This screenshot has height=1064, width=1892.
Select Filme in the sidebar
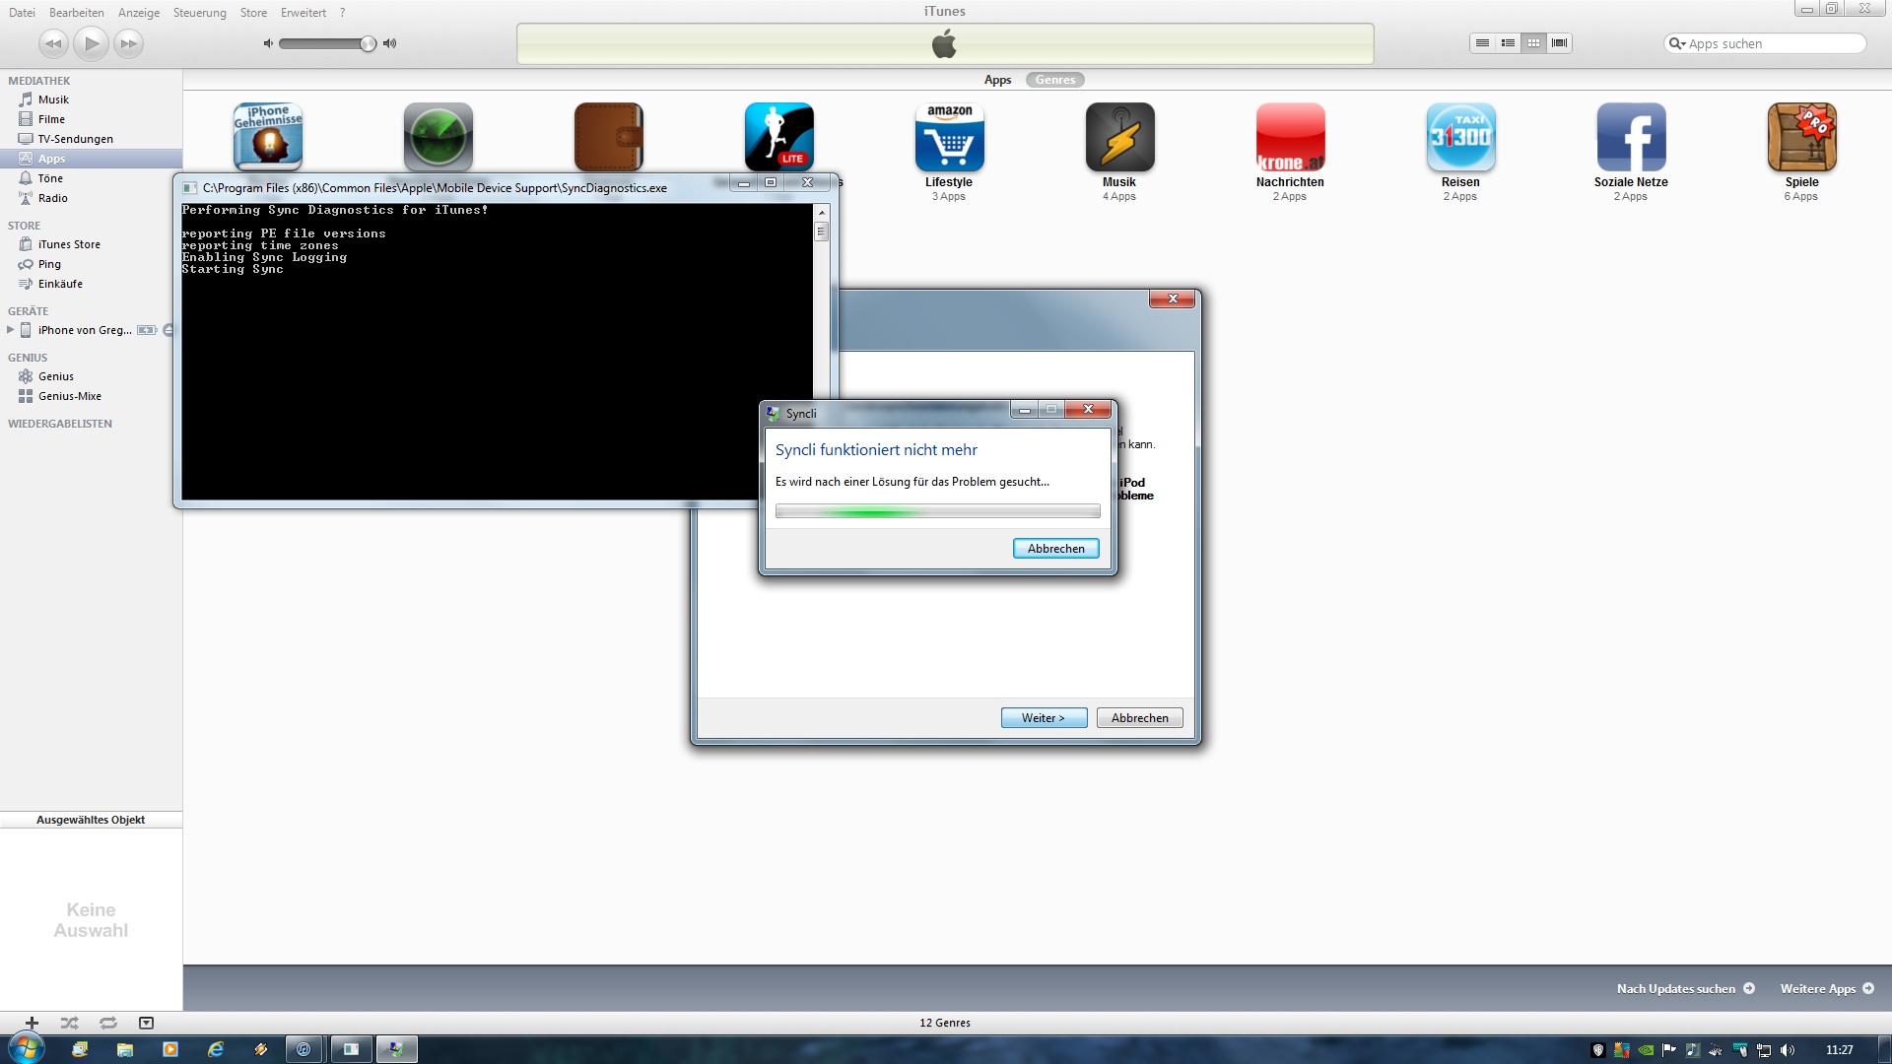(91, 119)
